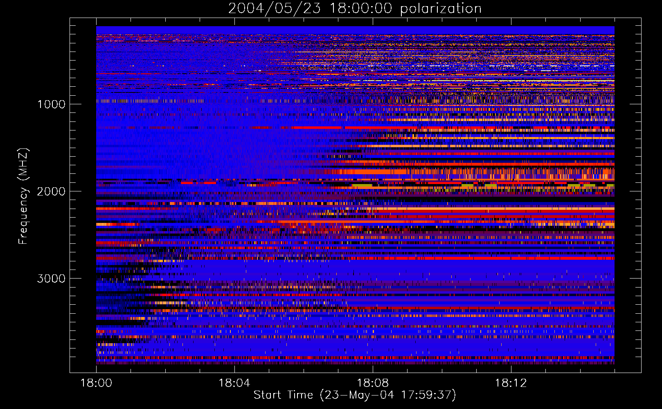Click the 3000 frequency tick label

coord(51,279)
